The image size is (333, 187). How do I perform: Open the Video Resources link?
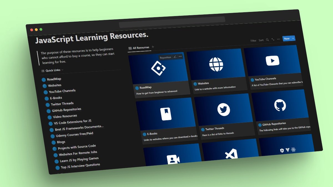tap(65, 116)
